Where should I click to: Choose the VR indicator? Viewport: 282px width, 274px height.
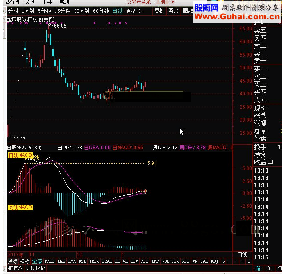(x=125, y=261)
